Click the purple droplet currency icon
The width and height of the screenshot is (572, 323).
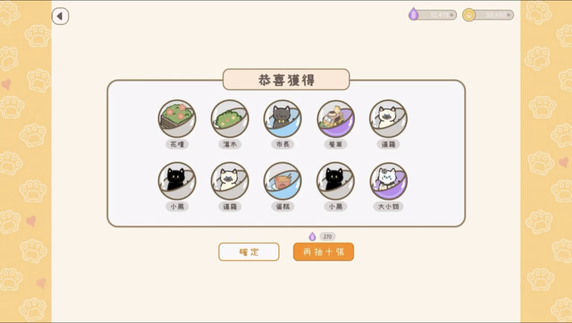(413, 14)
